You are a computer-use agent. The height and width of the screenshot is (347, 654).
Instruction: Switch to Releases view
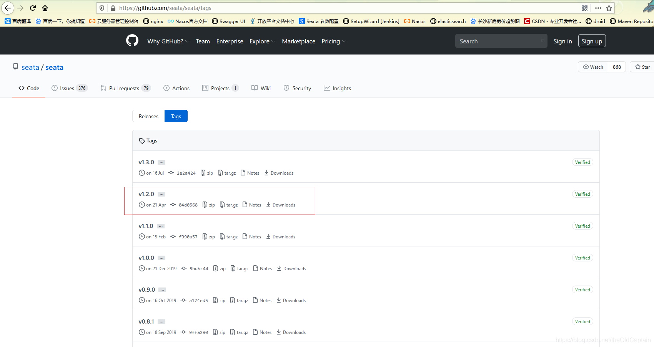pyautogui.click(x=148, y=116)
